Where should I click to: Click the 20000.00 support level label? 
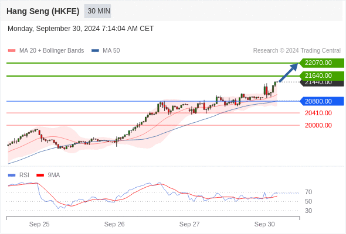click(318, 125)
